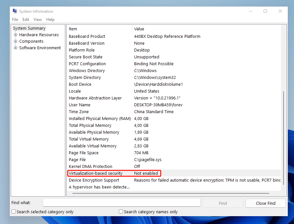Image resolution: width=294 pixels, height=224 pixels.
Task: Select the Page File Space row
Action: coord(174,153)
